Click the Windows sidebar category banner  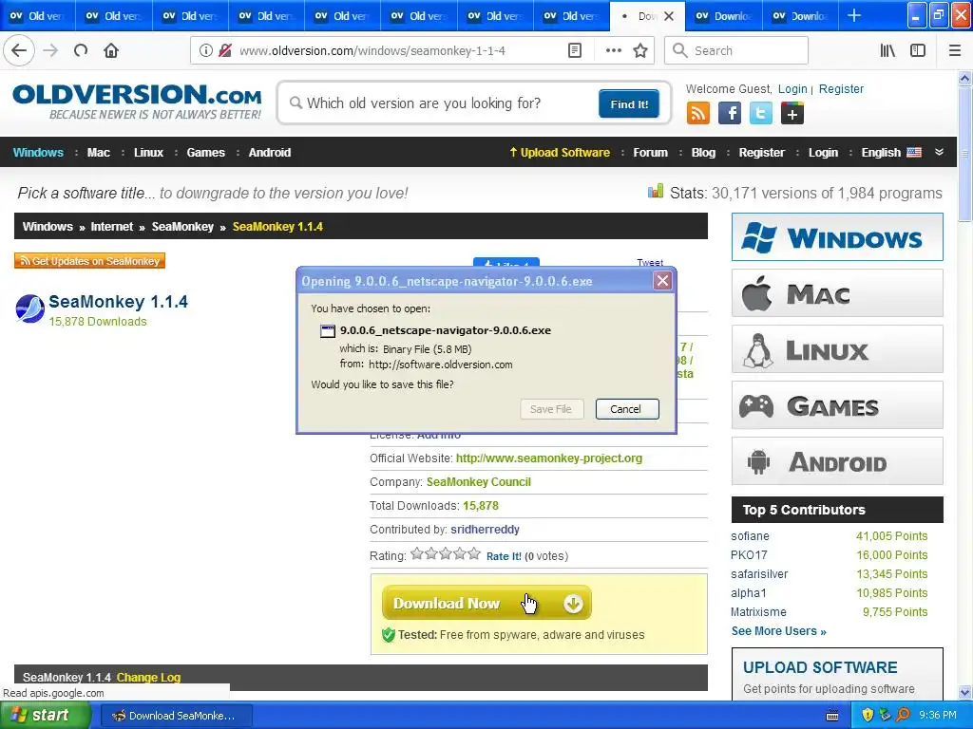tap(837, 236)
